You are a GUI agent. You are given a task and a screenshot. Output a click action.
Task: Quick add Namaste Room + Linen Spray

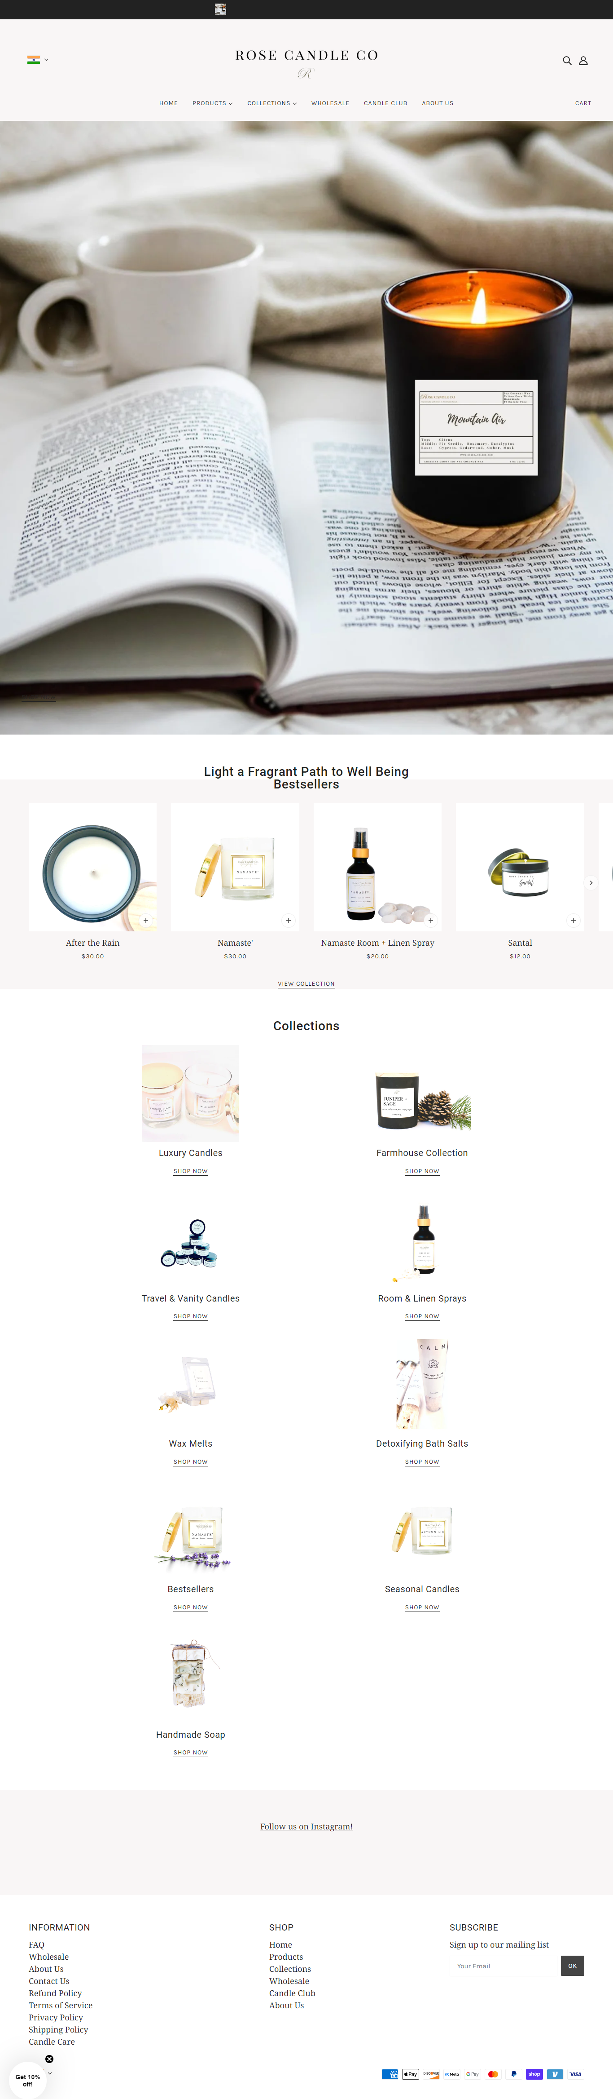(431, 920)
